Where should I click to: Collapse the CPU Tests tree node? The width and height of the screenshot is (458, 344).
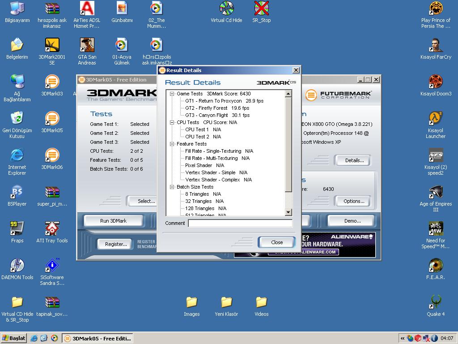point(172,122)
